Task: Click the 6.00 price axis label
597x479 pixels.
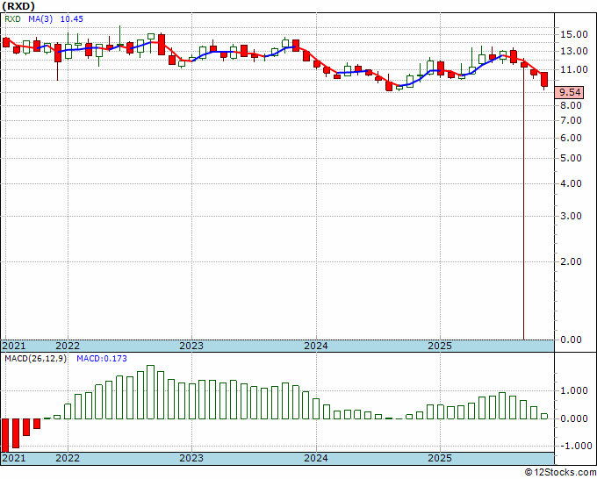Action: 572,138
